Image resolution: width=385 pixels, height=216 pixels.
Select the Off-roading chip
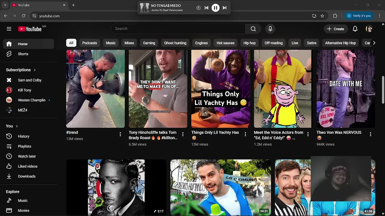(x=274, y=43)
